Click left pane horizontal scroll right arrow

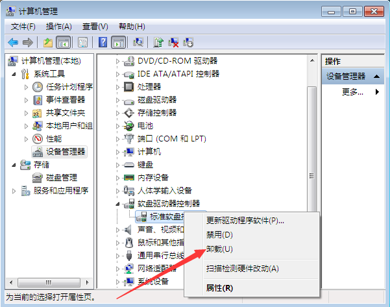click(88, 282)
